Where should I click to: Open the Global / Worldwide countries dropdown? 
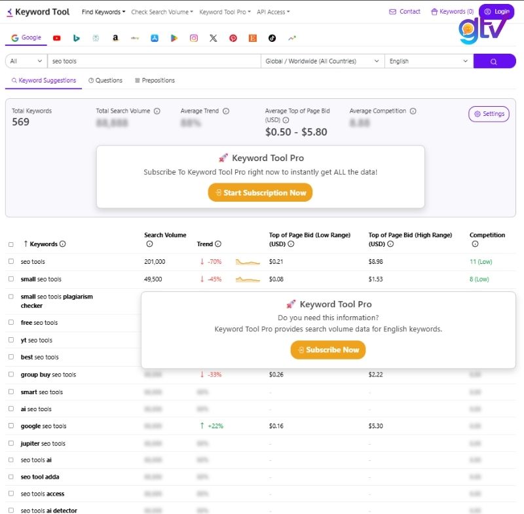tap(321, 60)
